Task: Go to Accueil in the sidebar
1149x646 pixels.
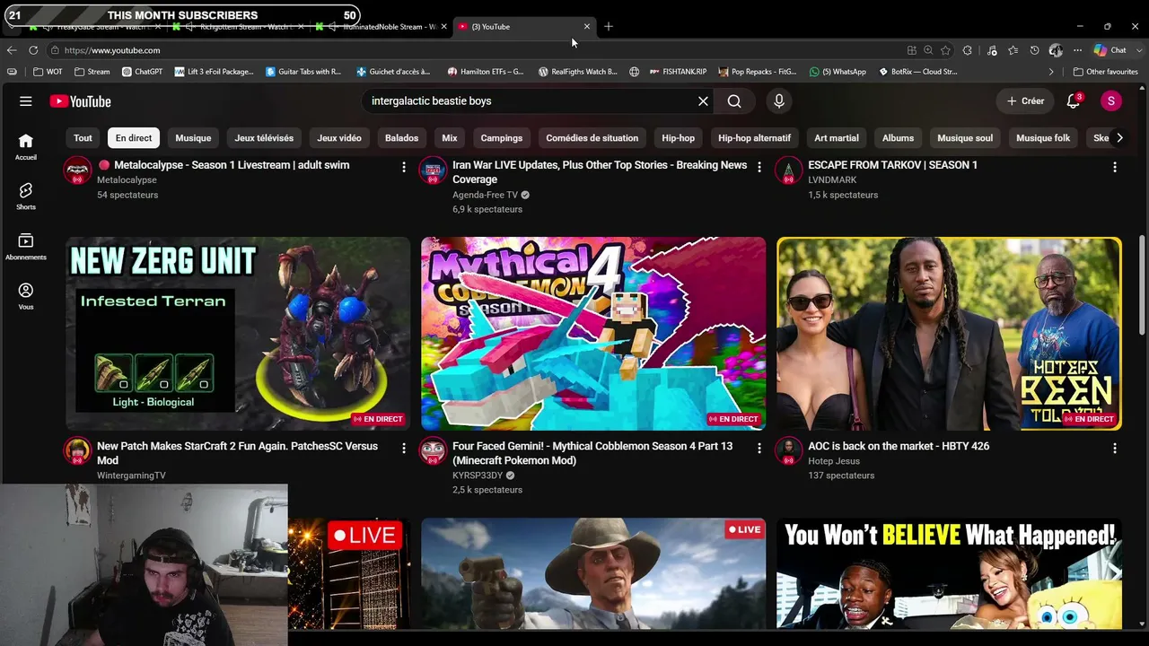Action: [26, 146]
